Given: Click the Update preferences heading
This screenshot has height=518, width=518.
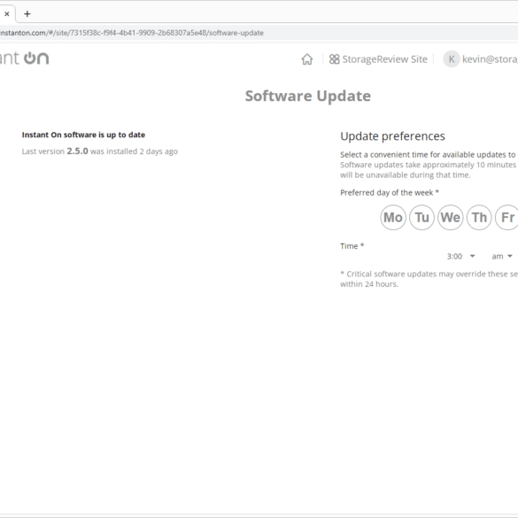Looking at the screenshot, I should tap(393, 136).
